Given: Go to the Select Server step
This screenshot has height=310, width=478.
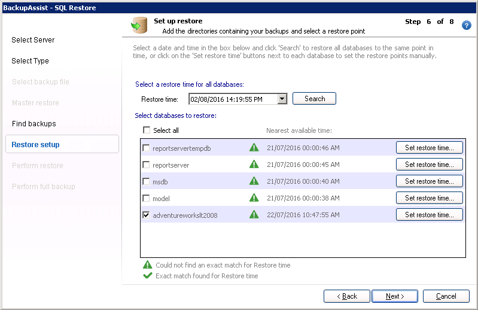Looking at the screenshot, I should click(33, 40).
